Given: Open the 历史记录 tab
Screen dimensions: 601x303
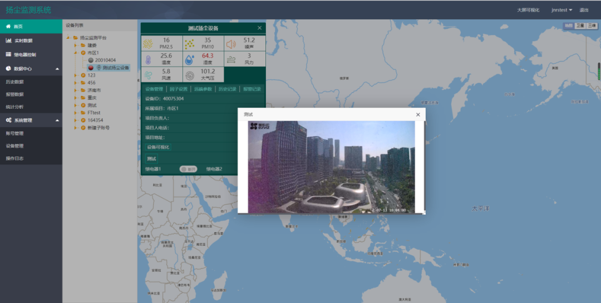Looking at the screenshot, I should tap(227, 89).
